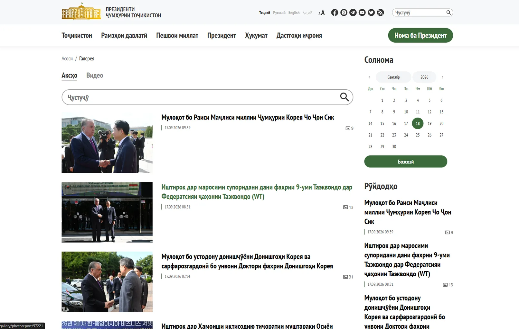This screenshot has height=329, width=519.
Task: Go to previous month in calendar
Action: (x=369, y=77)
